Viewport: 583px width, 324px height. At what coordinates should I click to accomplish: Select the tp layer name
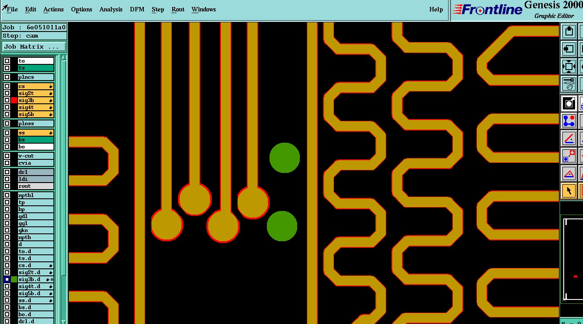[36, 202]
